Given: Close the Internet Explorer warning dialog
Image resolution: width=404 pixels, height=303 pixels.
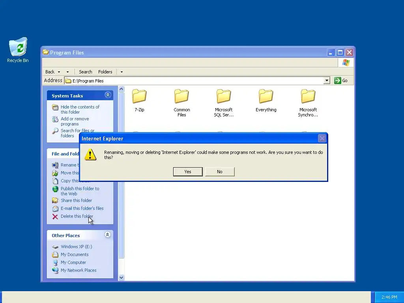Looking at the screenshot, I should (x=322, y=138).
